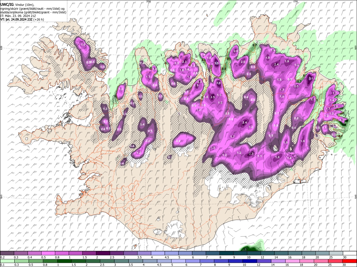Click the "15W" longitude label

[295, 1]
